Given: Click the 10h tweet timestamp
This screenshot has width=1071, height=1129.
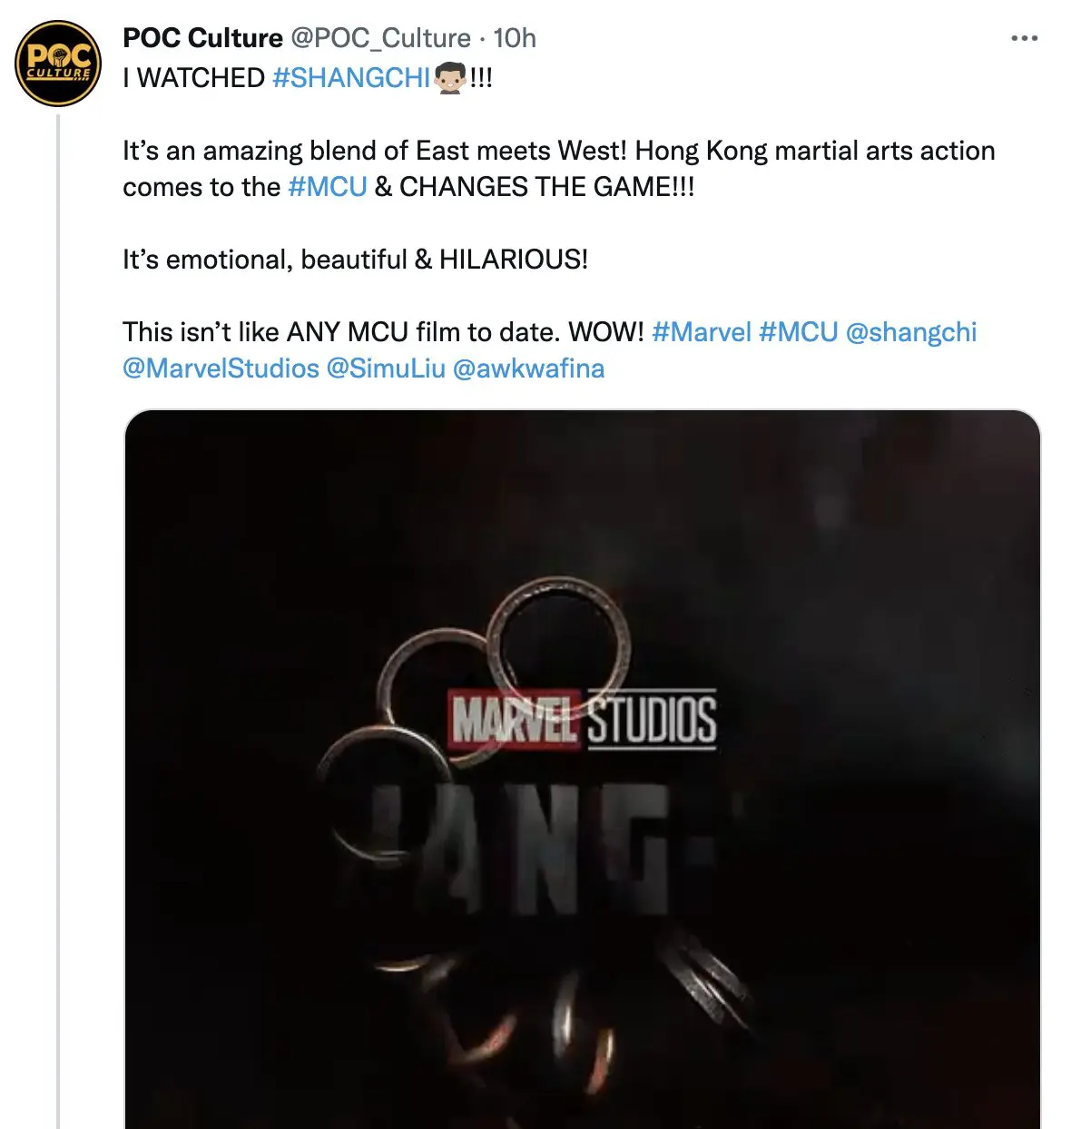Looking at the screenshot, I should click(x=515, y=38).
